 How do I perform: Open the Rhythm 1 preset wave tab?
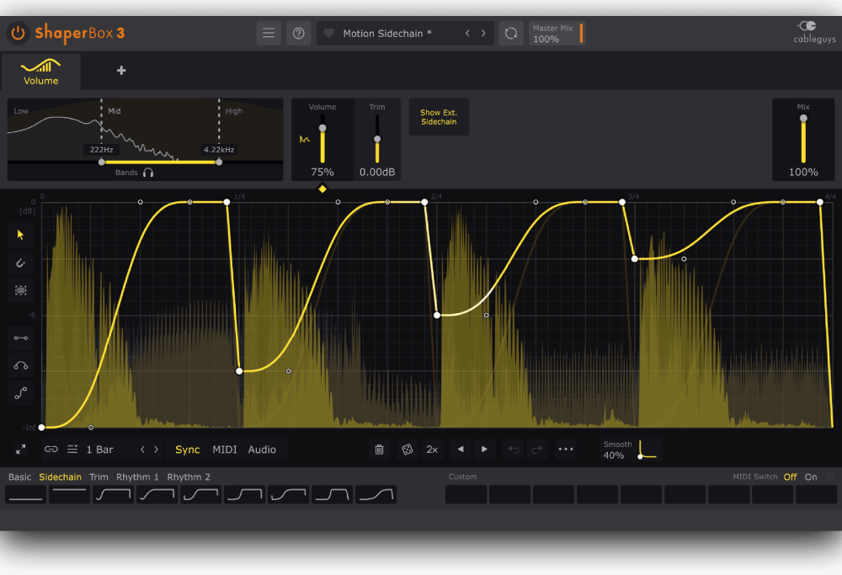(x=137, y=477)
